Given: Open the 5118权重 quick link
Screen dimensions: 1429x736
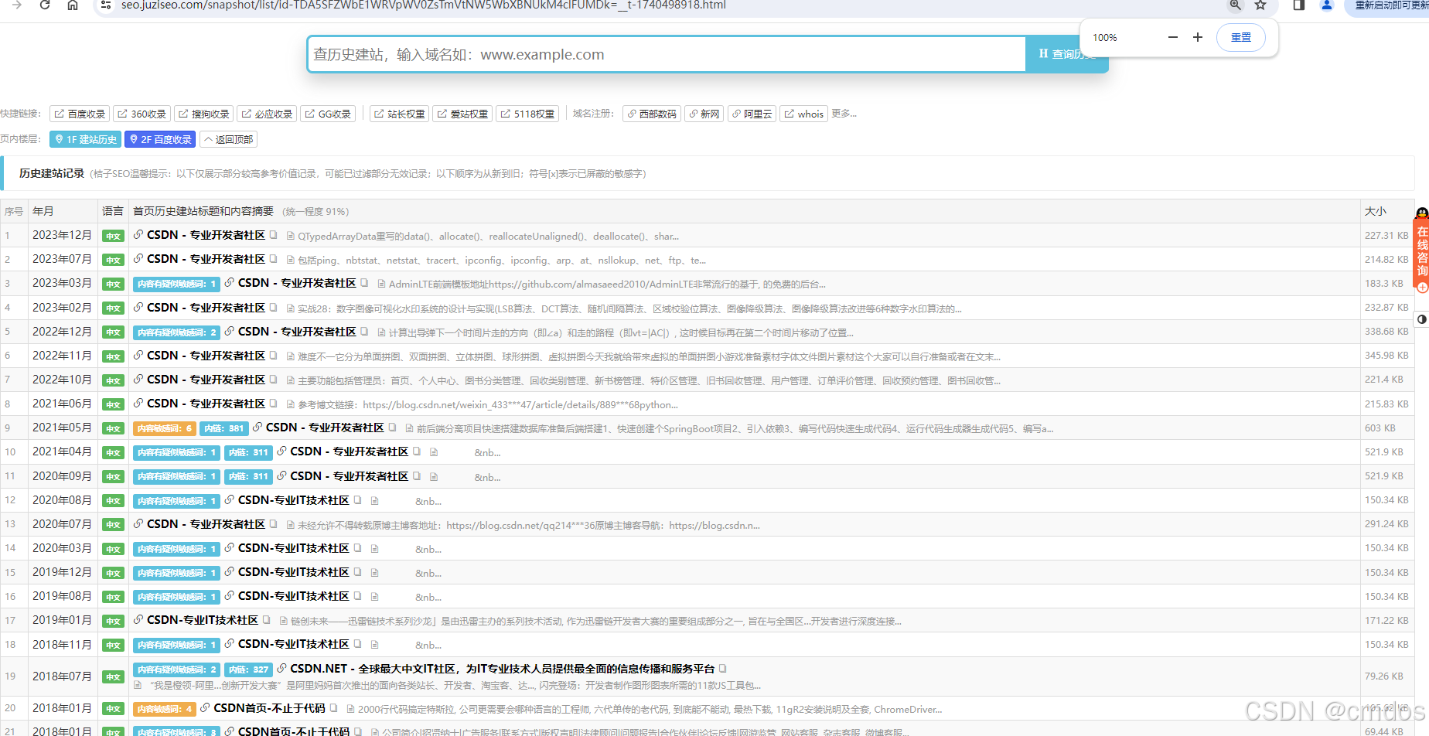Looking at the screenshot, I should coord(527,114).
